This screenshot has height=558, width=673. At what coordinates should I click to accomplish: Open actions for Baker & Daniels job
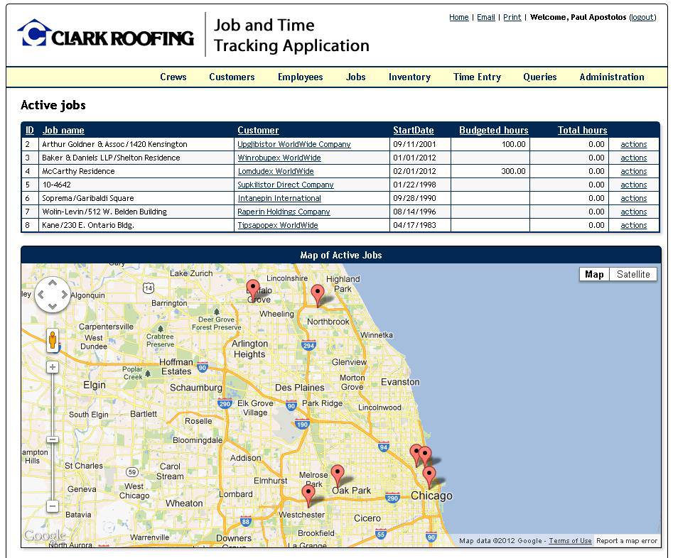[x=633, y=158]
